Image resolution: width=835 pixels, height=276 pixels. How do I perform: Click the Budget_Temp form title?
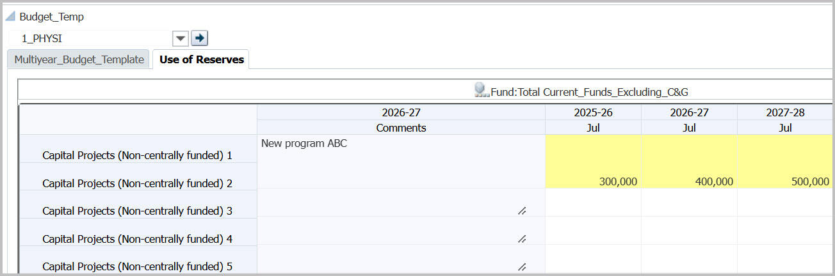51,17
